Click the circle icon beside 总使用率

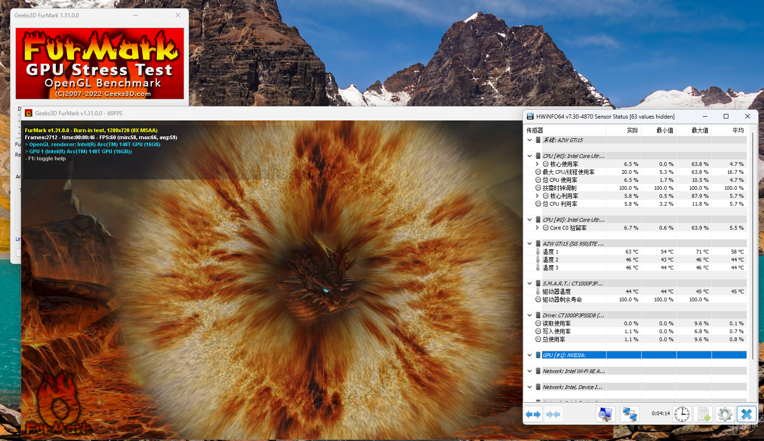click(538, 339)
